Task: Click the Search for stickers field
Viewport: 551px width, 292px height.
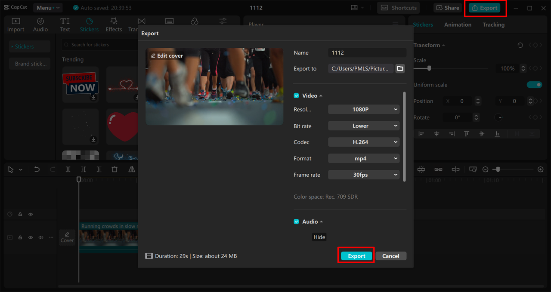Action: tap(100, 45)
